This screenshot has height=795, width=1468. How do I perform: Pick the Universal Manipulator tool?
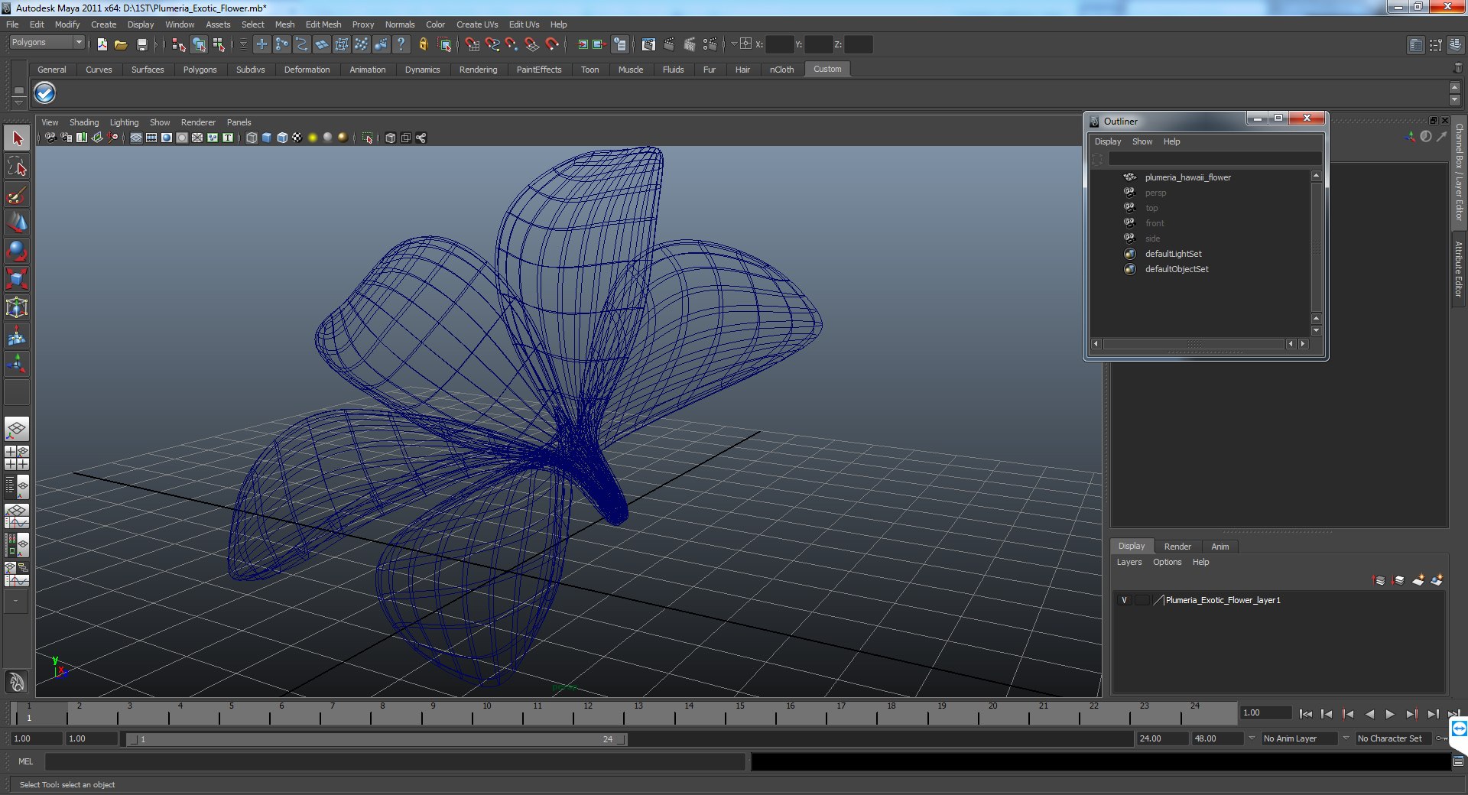tap(17, 307)
